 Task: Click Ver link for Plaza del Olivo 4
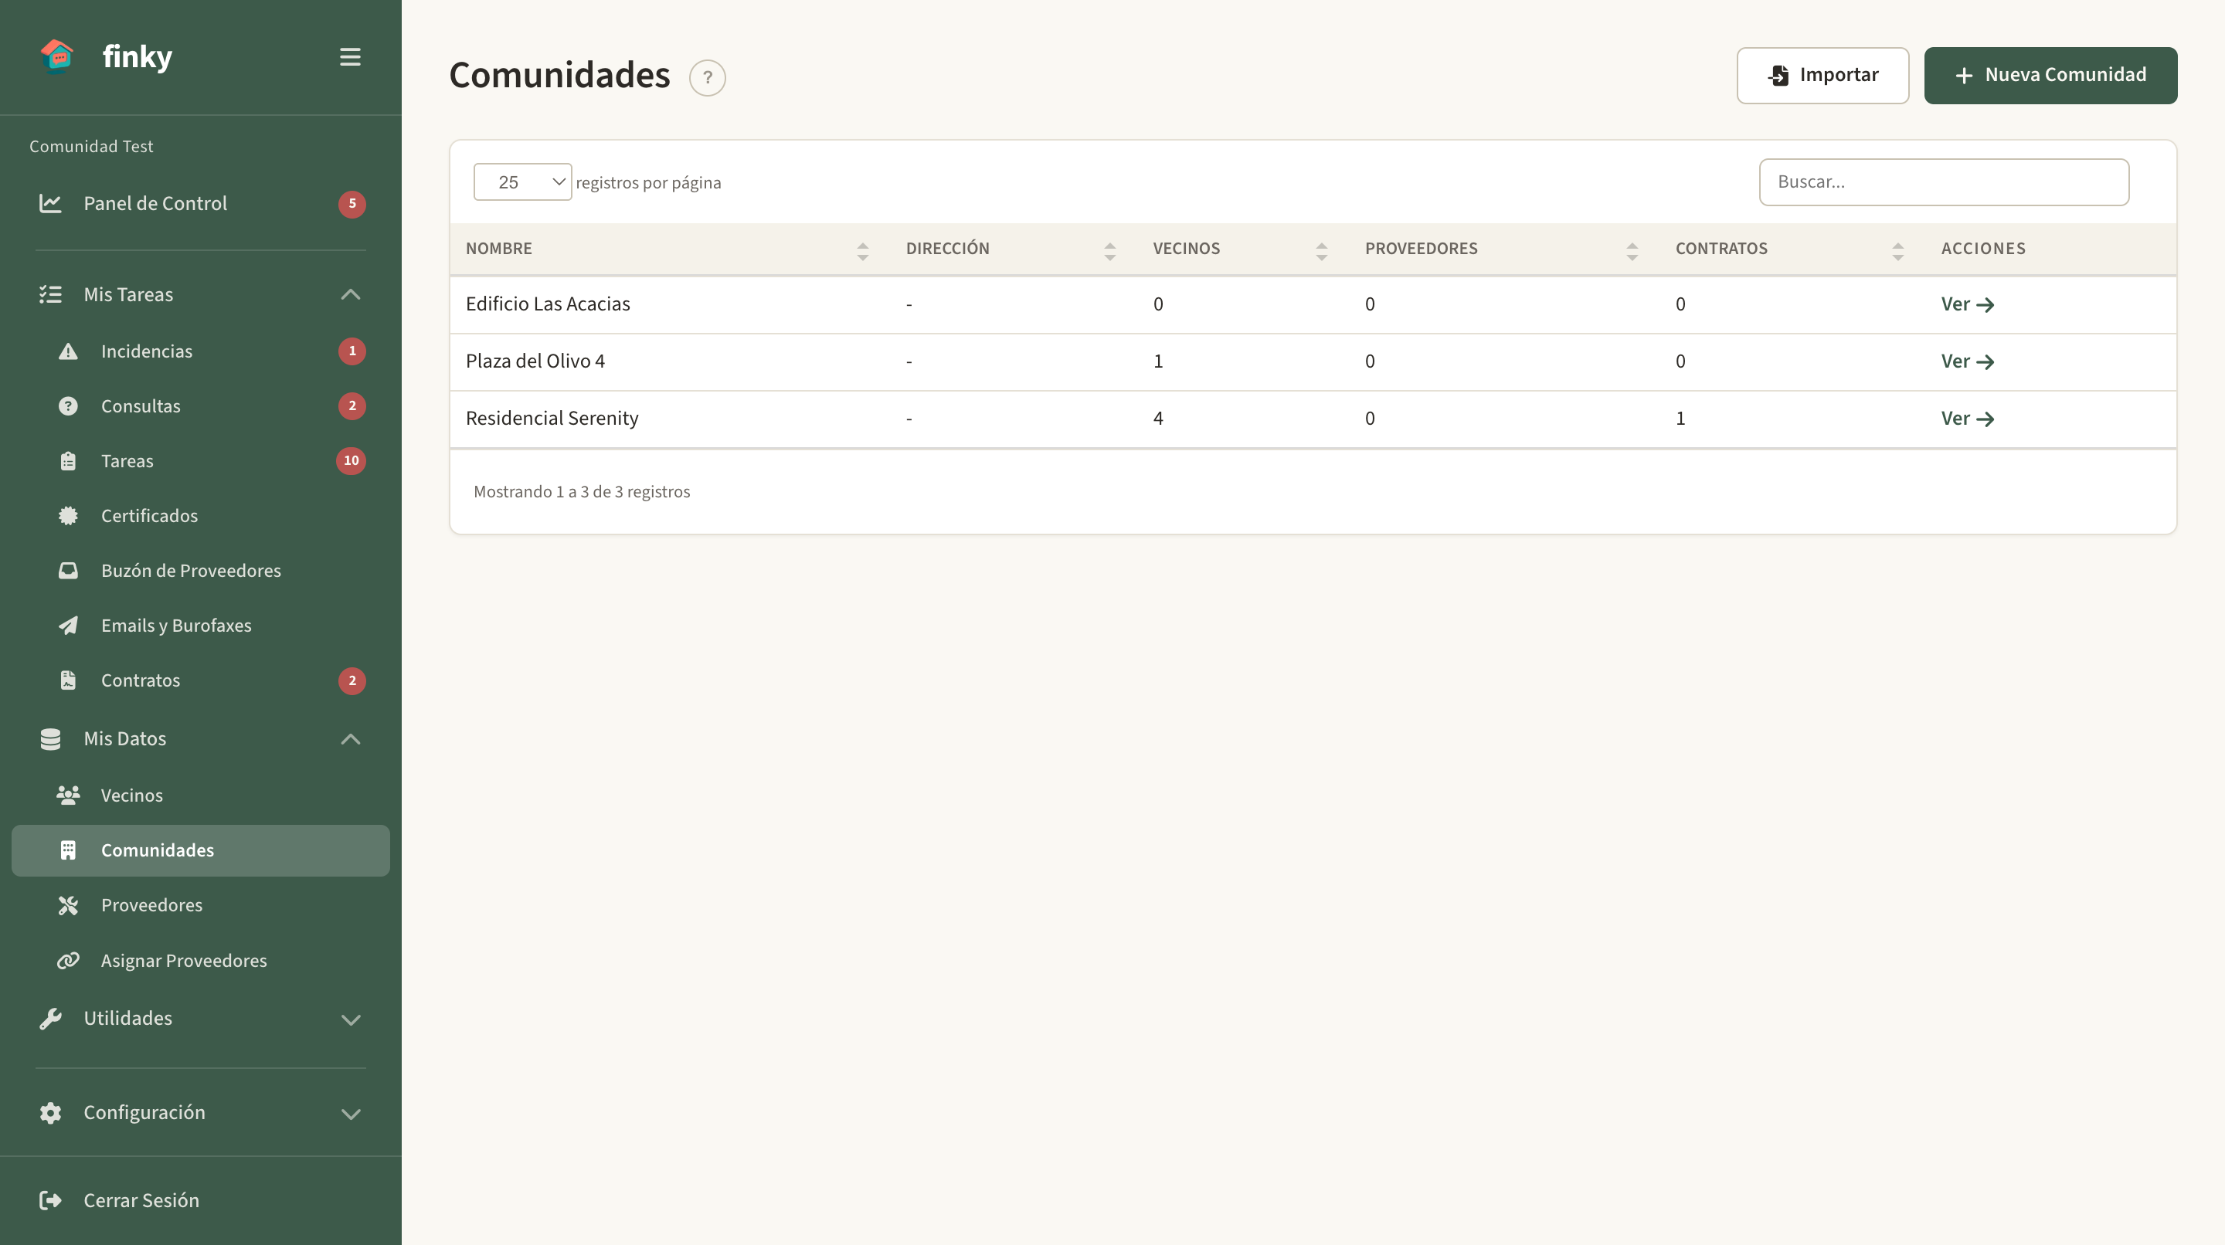(1967, 361)
